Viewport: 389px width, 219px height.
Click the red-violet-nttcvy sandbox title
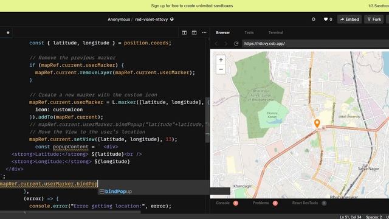coord(151,19)
